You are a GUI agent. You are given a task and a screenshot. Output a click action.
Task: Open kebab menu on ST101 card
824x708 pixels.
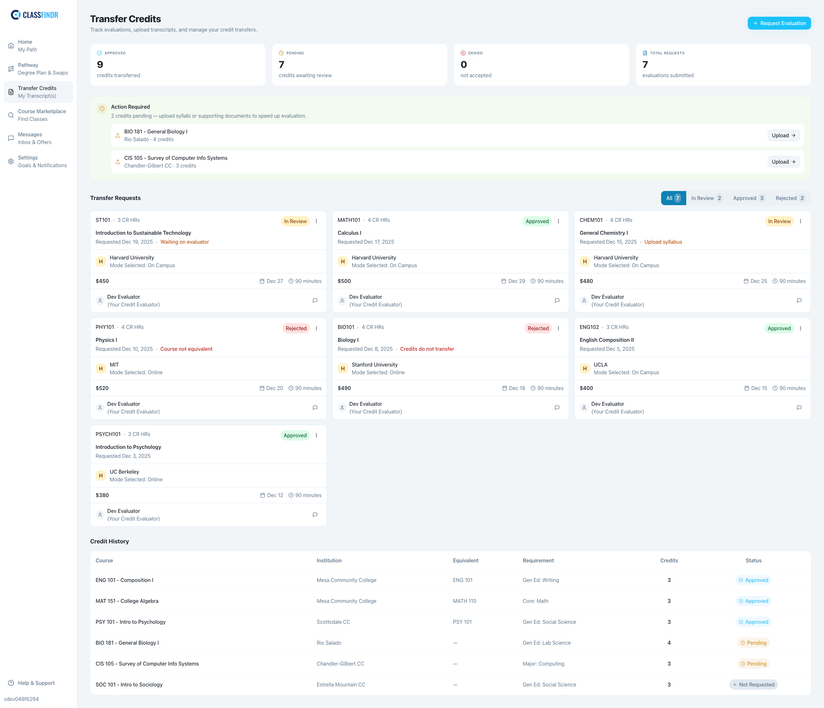point(316,221)
